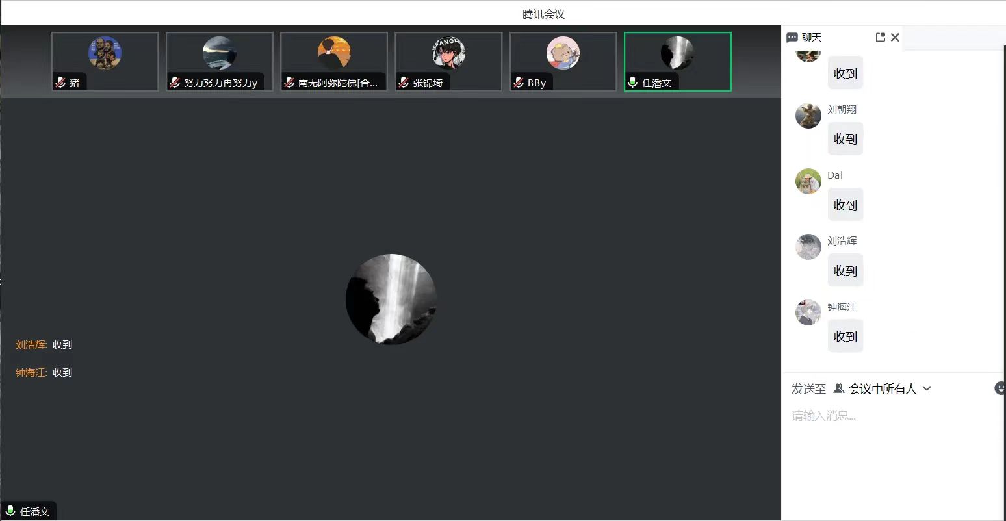Click the recipient person icon beside 发送至
This screenshot has height=521, width=1006.
[x=839, y=388]
